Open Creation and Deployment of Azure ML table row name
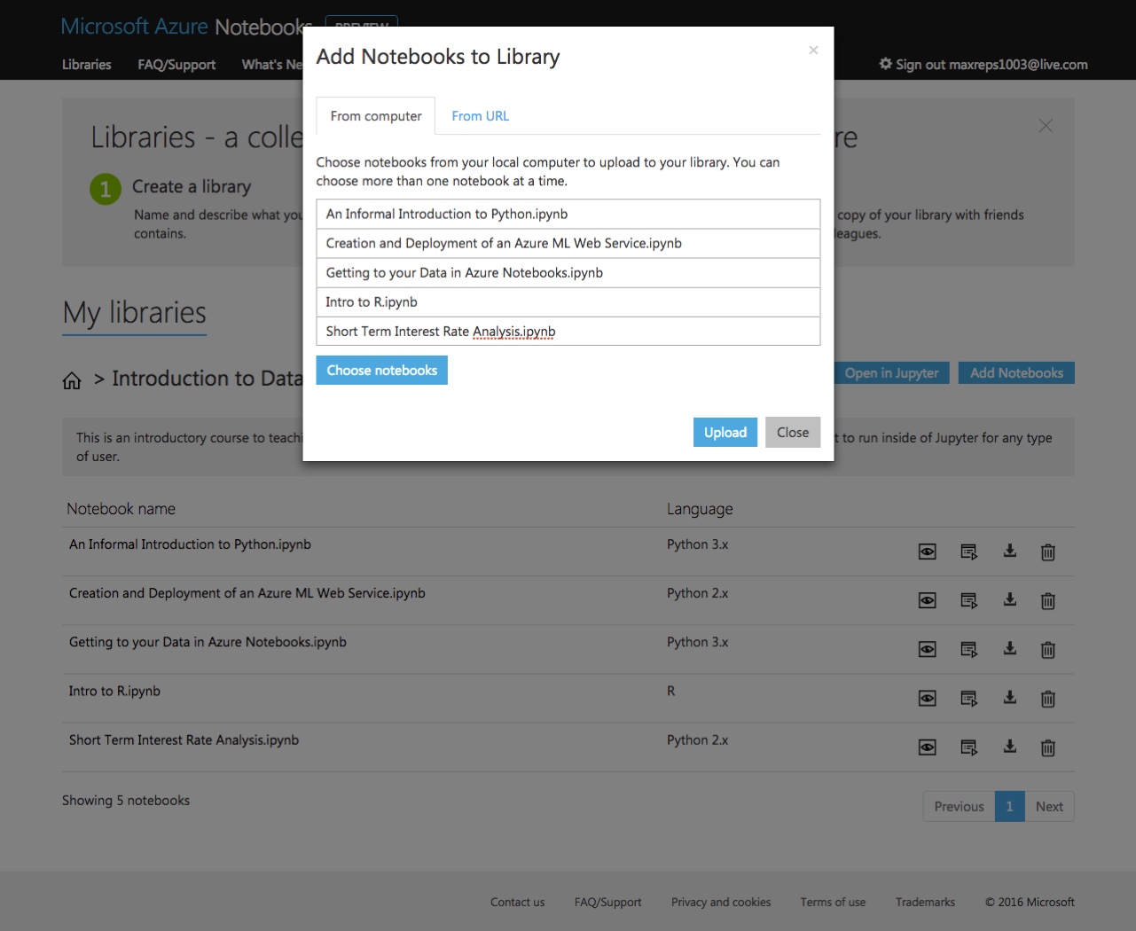1136x931 pixels. click(247, 593)
